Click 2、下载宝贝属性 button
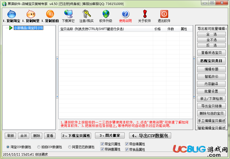Viewport: 230px width, 159px height. tap(76, 136)
